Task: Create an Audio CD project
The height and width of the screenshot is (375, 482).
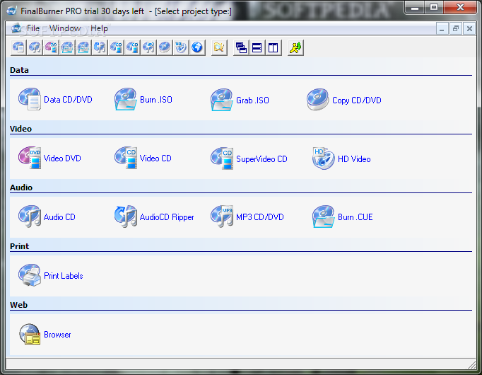Action: point(47,217)
